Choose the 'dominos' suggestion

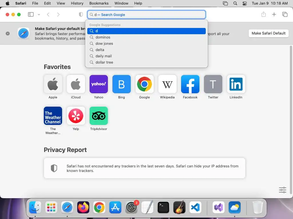(146, 37)
